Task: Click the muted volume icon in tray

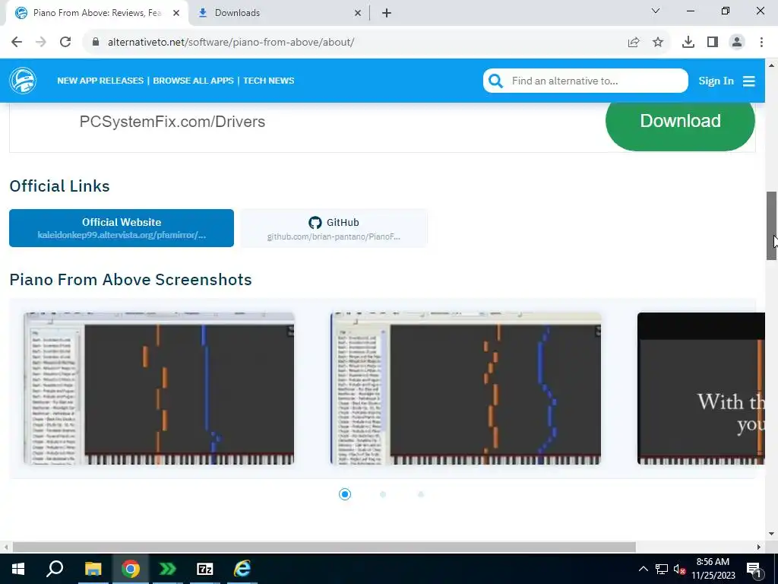Action: click(x=679, y=569)
